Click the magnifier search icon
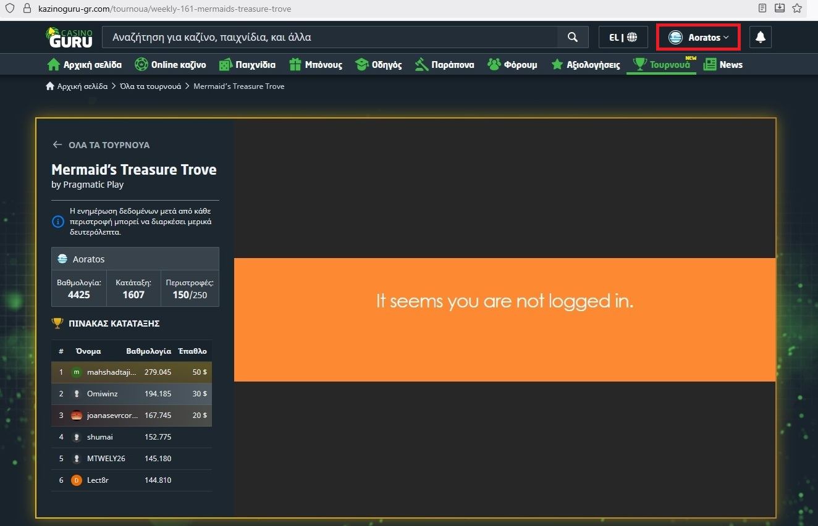The height and width of the screenshot is (526, 818). pos(573,37)
